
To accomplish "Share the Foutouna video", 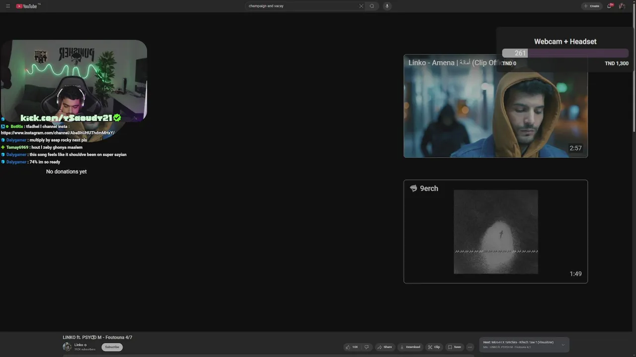I will pos(385,347).
